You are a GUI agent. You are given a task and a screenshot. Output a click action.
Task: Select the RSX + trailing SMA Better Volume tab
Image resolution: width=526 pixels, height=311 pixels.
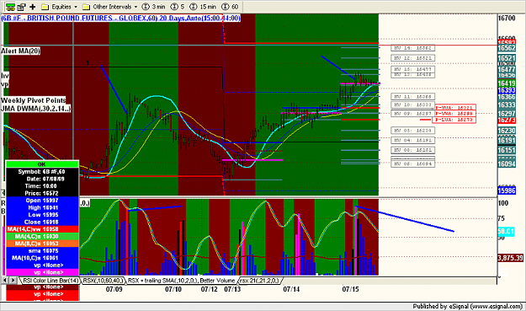click(181, 281)
